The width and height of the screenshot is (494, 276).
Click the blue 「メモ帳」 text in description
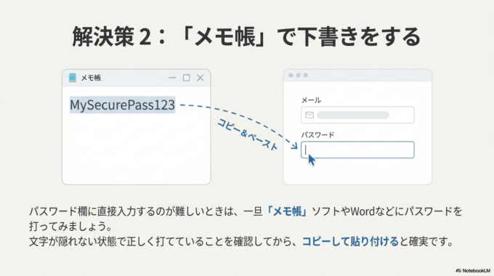287,211
